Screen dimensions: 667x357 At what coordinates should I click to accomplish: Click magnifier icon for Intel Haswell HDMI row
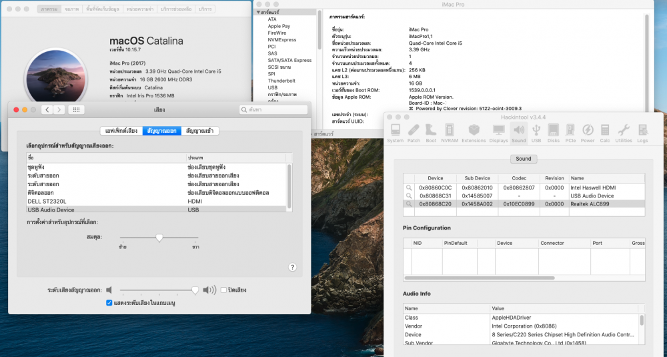(x=409, y=188)
